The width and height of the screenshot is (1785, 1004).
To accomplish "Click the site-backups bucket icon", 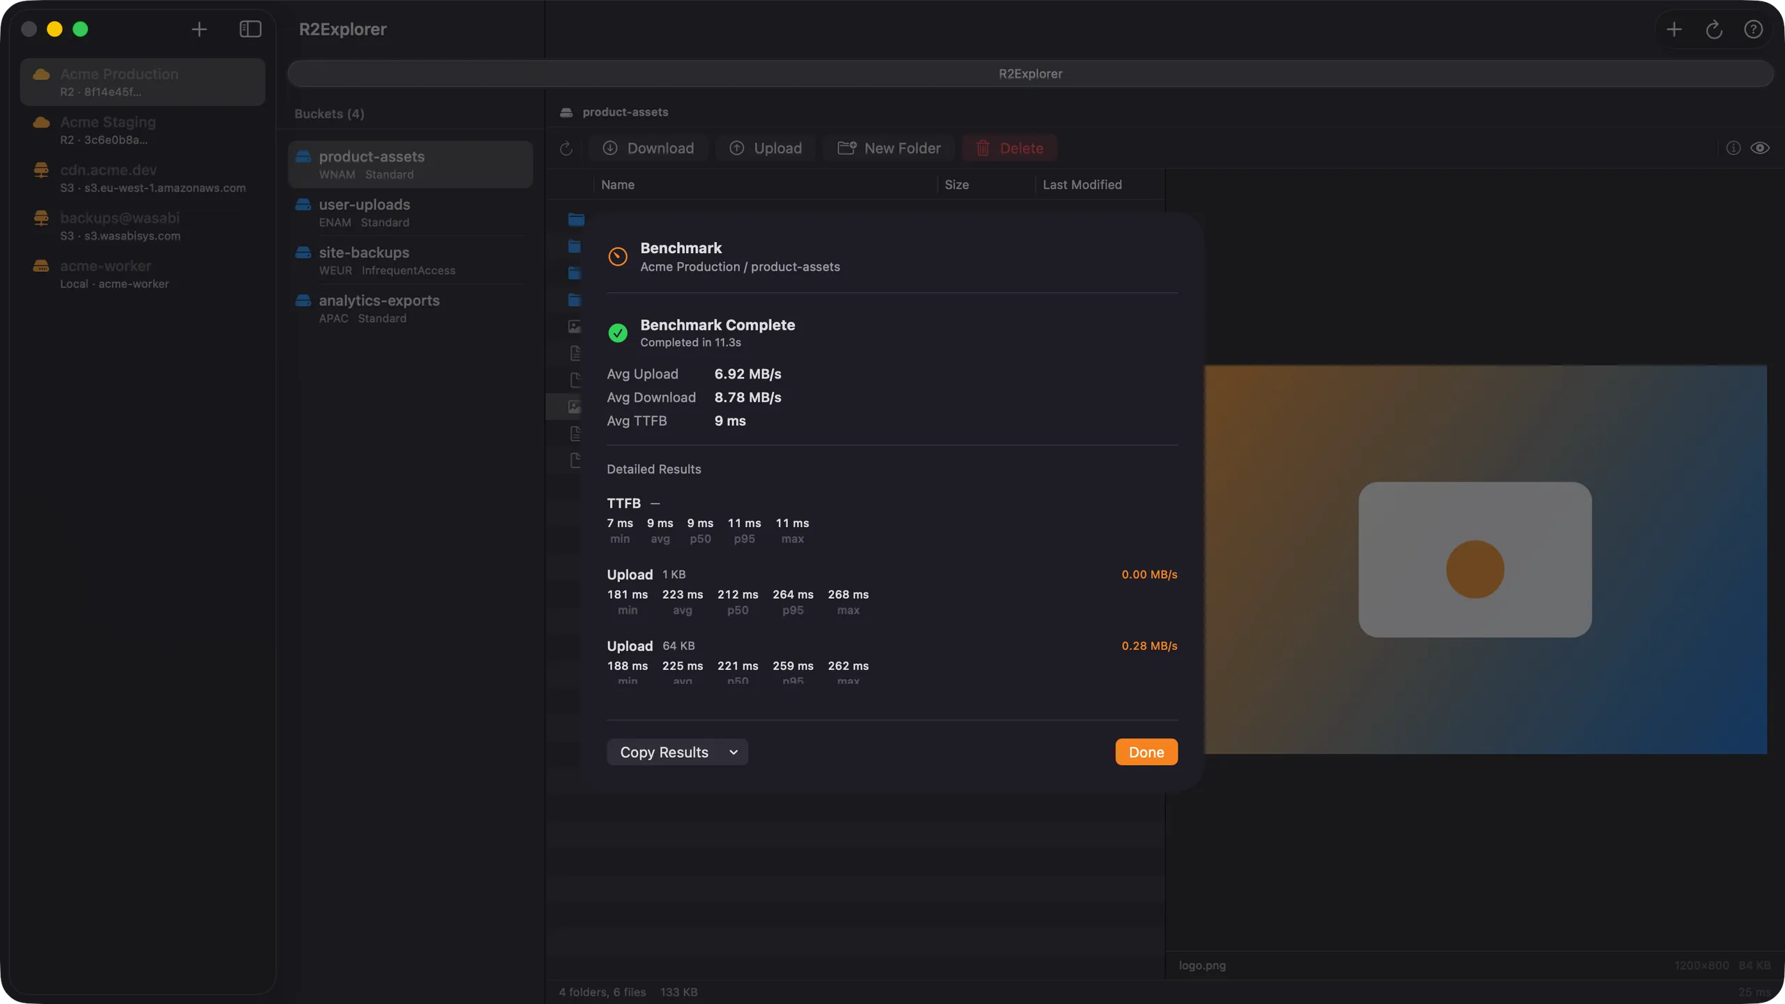I will [303, 252].
